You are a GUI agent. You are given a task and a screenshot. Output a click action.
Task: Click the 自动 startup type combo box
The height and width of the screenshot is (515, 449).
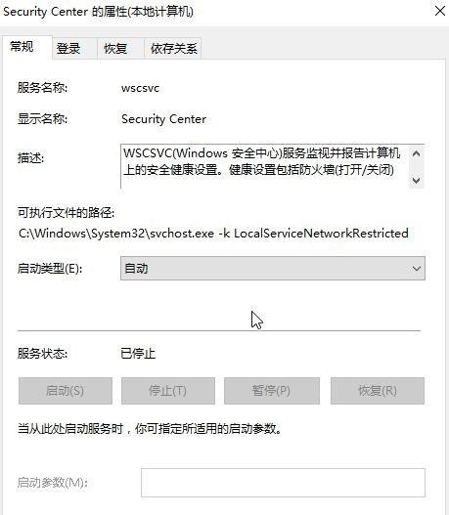273,269
